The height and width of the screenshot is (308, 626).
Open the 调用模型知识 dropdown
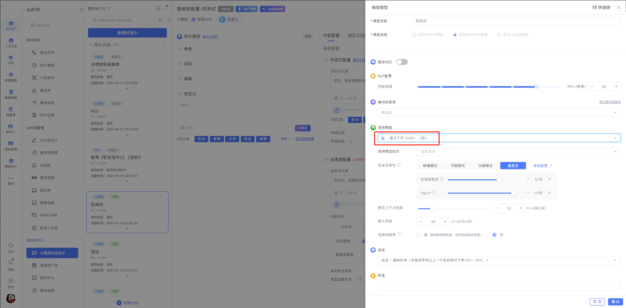pyautogui.click(x=518, y=152)
